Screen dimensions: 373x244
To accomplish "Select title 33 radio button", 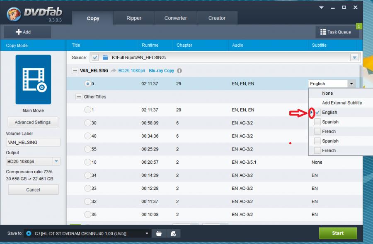I will point(87,188).
